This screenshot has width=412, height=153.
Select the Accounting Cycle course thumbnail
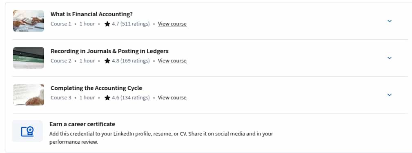[x=28, y=95]
